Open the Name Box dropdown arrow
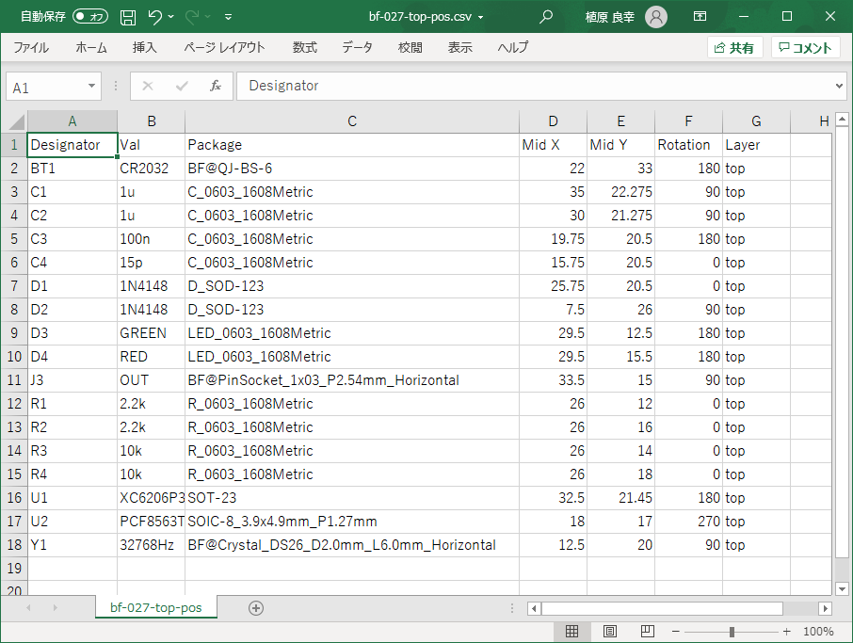This screenshot has width=853, height=643. pos(92,86)
